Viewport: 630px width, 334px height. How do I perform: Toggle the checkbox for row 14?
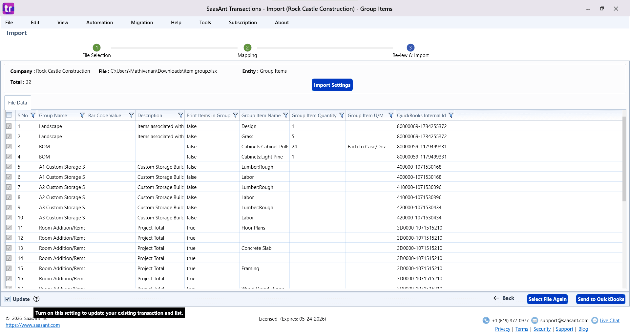(x=9, y=258)
